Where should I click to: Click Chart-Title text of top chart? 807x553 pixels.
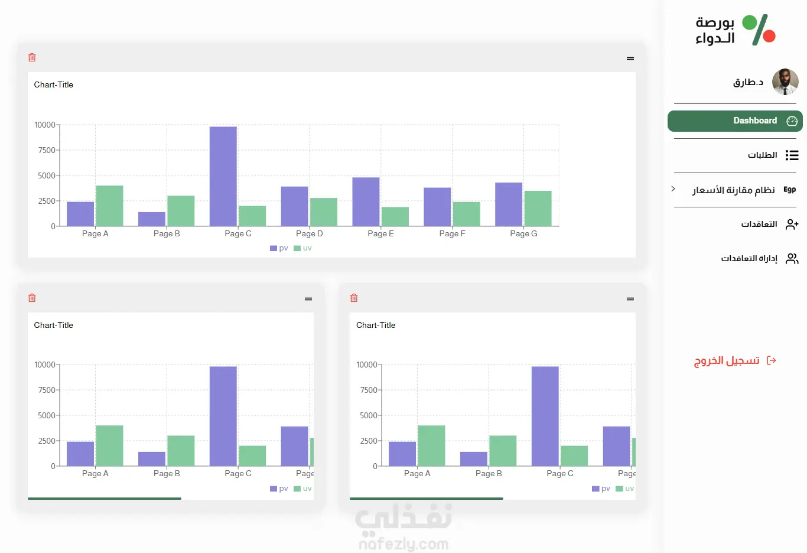[x=54, y=84]
